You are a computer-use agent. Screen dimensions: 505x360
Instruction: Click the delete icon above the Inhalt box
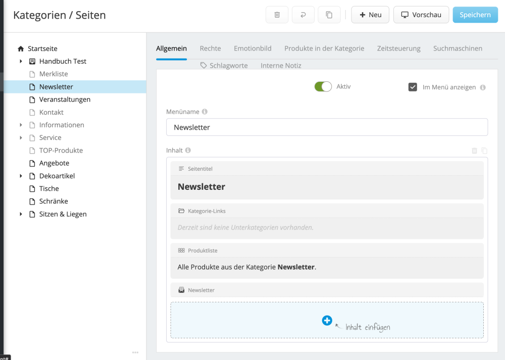click(474, 150)
